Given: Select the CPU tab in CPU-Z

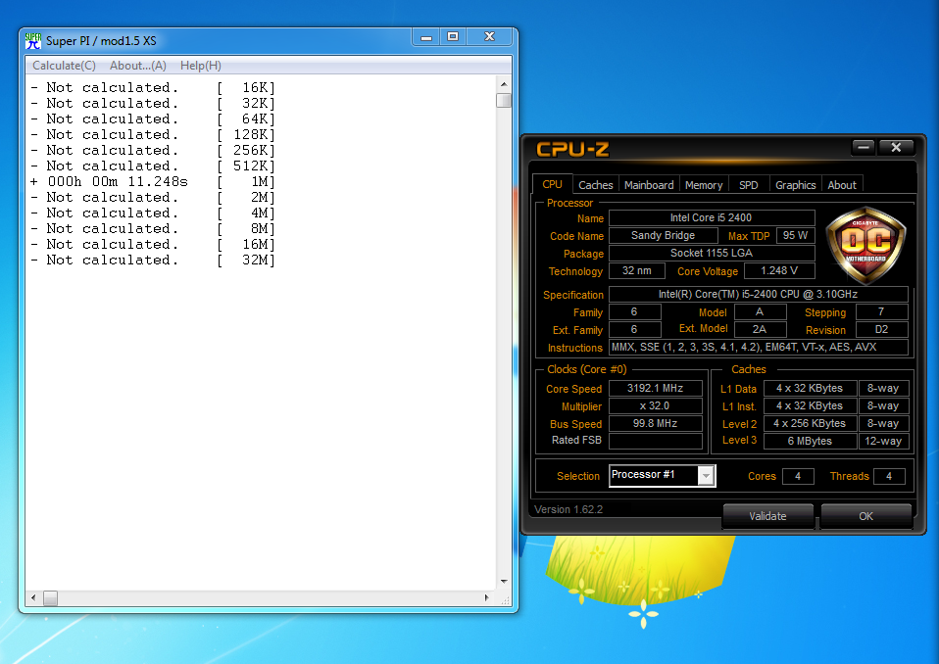Looking at the screenshot, I should tap(552, 184).
